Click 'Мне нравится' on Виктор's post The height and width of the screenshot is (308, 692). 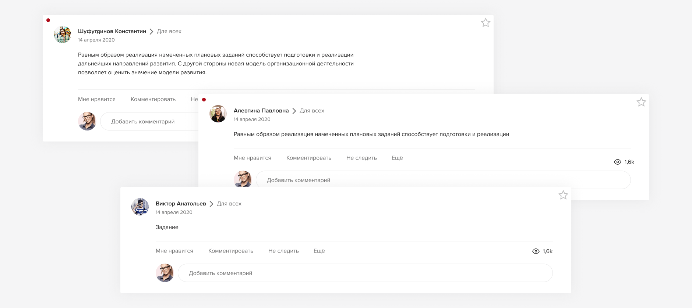(x=174, y=251)
